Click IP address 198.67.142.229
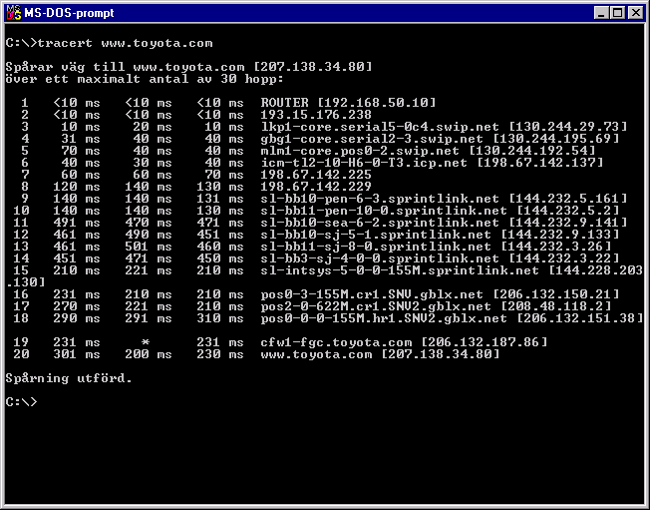 coord(316,187)
